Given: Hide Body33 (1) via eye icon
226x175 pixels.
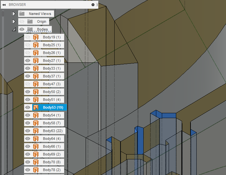Looking at the screenshot, I should point(28,68).
